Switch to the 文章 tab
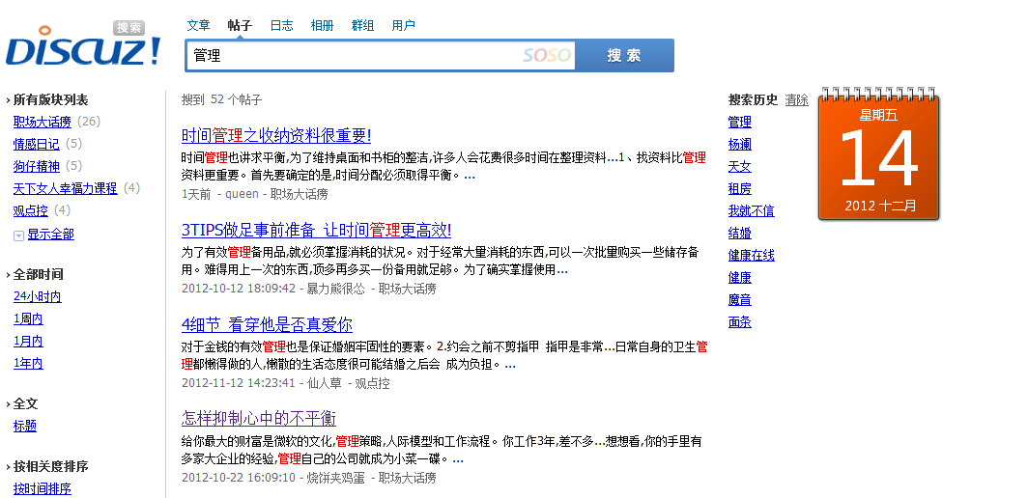1028x498 pixels. pyautogui.click(x=199, y=25)
